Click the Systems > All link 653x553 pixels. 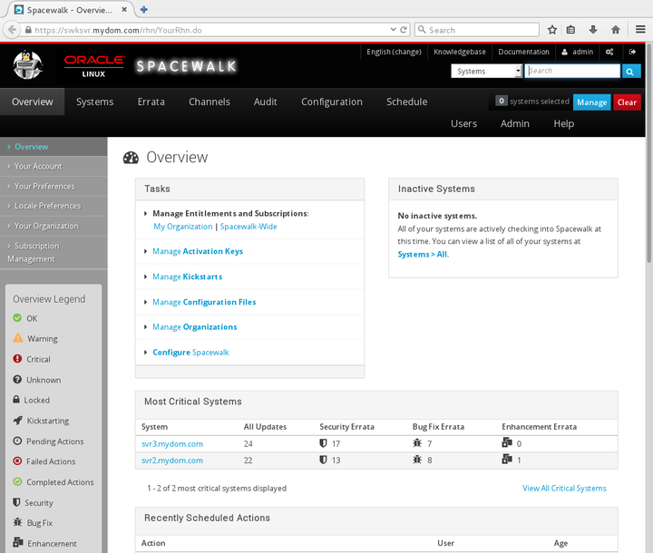coord(424,254)
